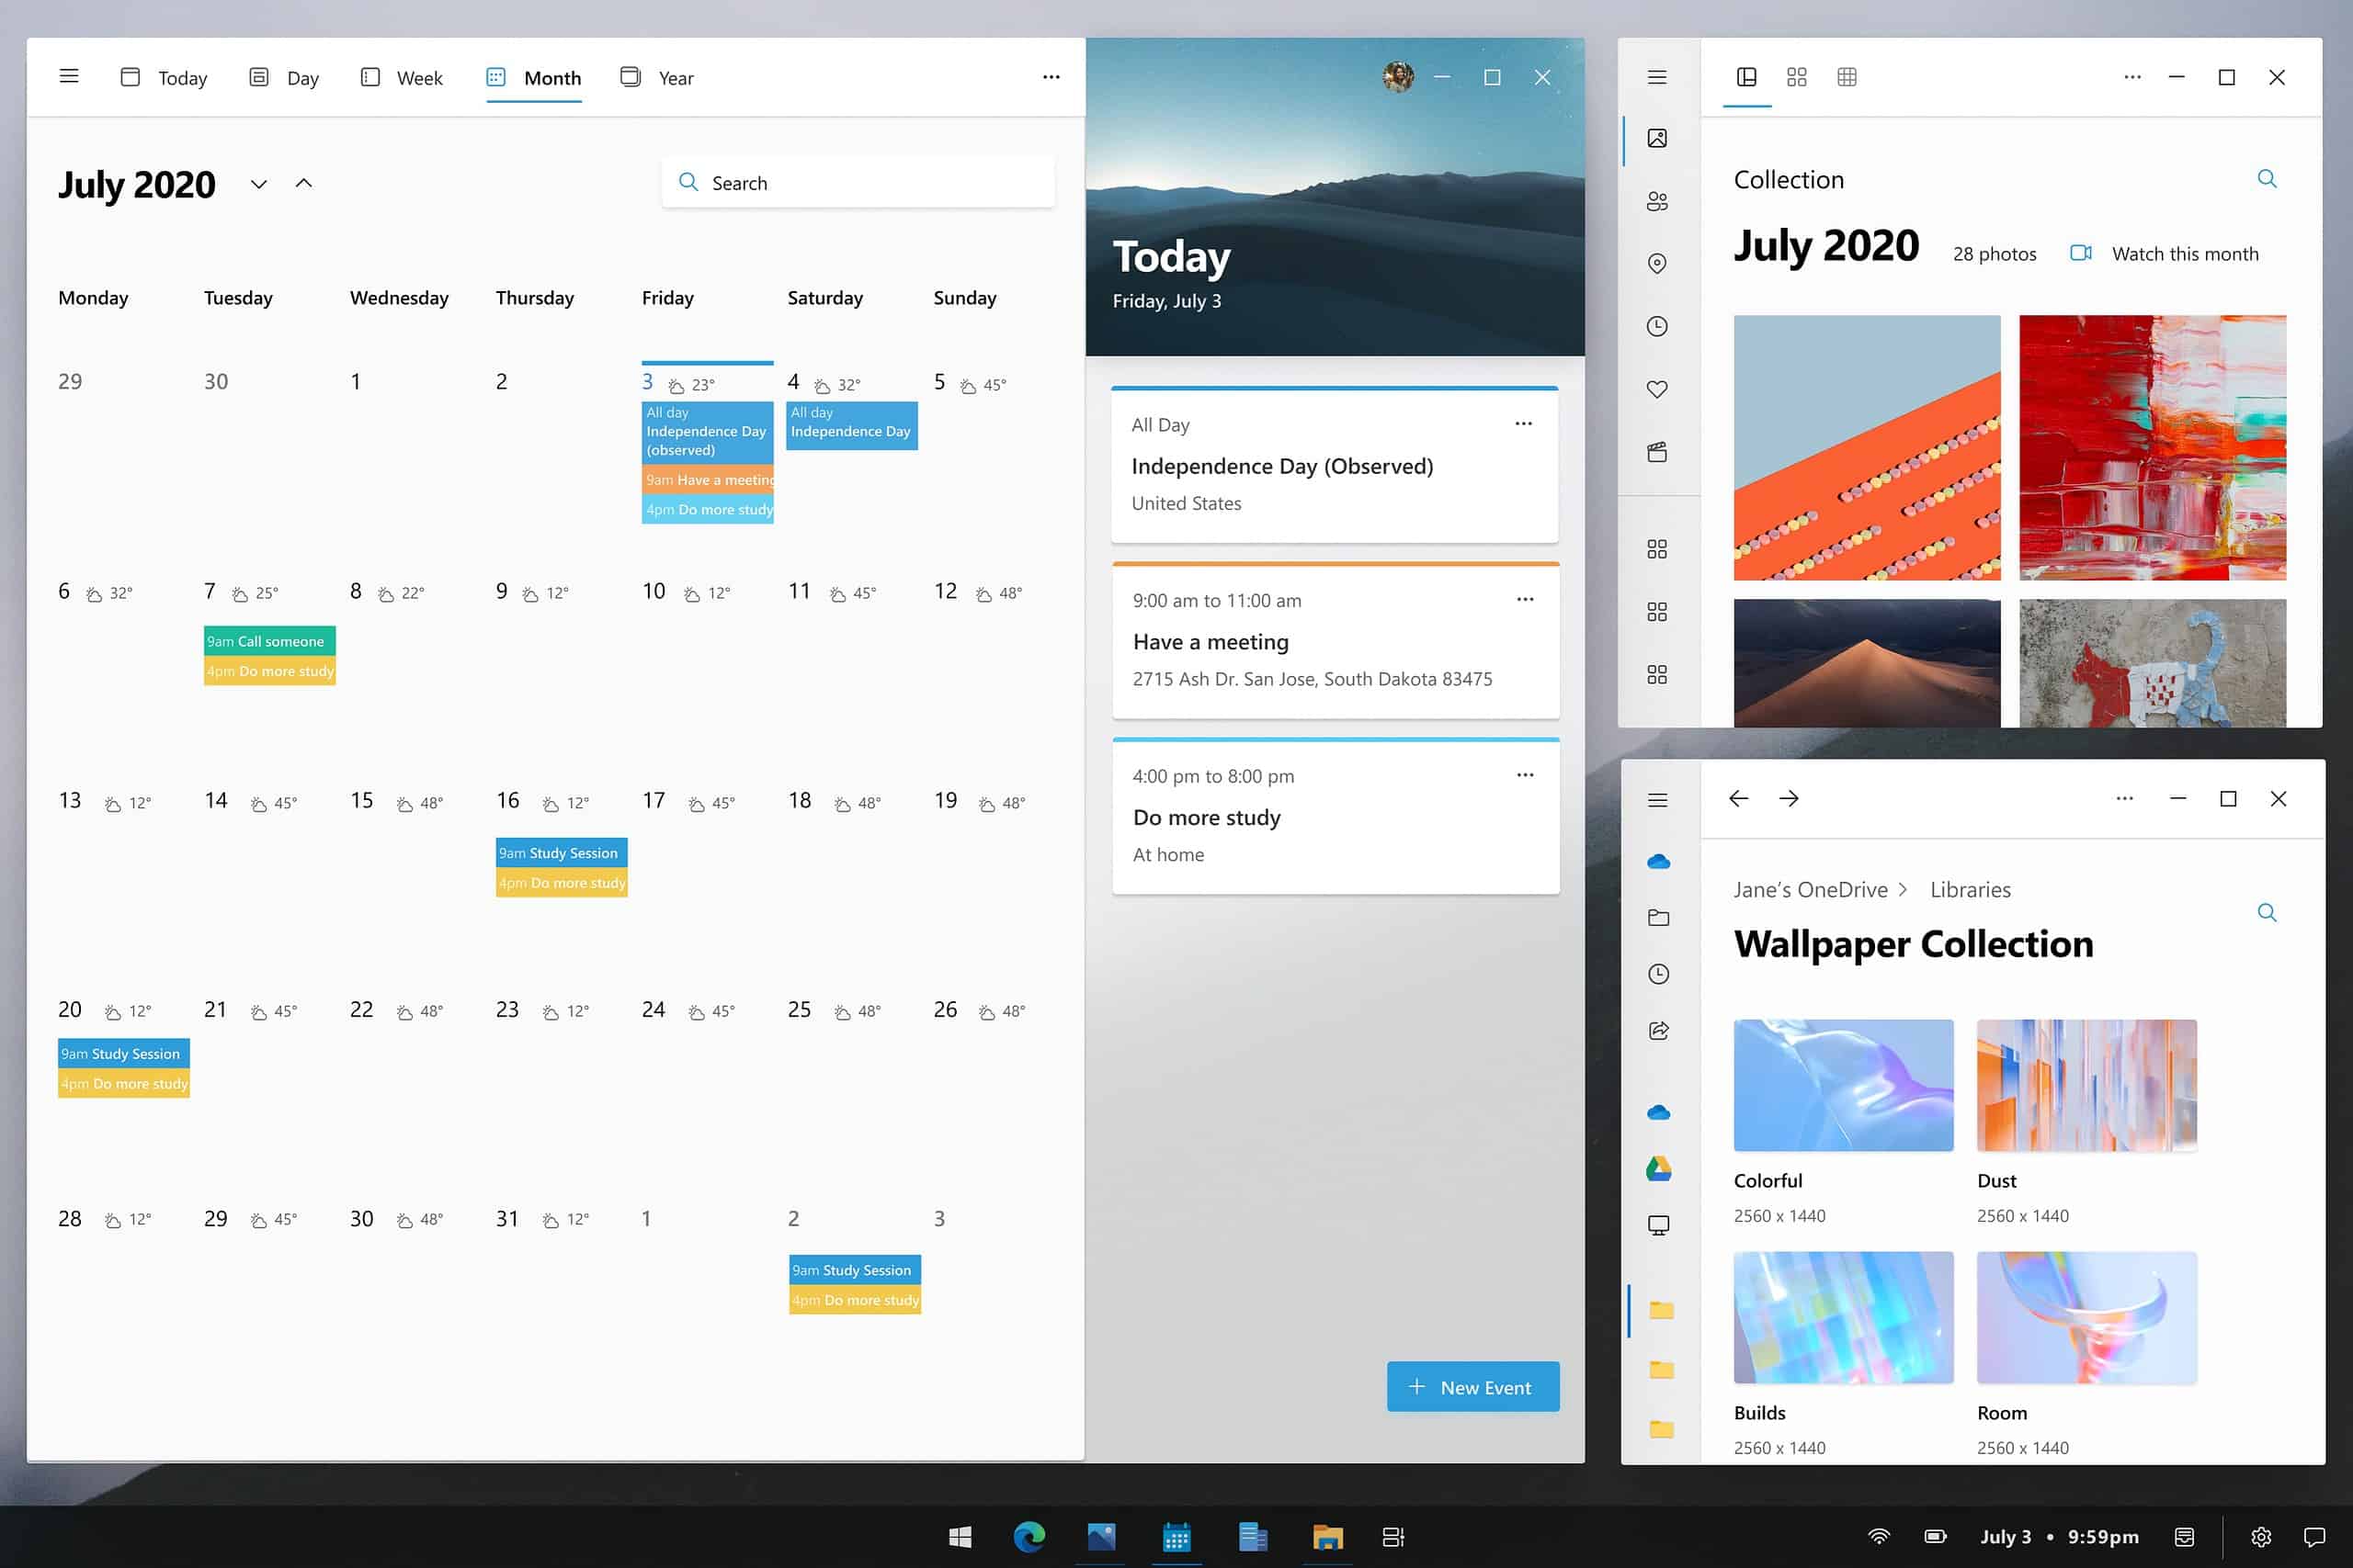
Task: Open the Calendar app in the taskbar
Action: coord(1176,1537)
